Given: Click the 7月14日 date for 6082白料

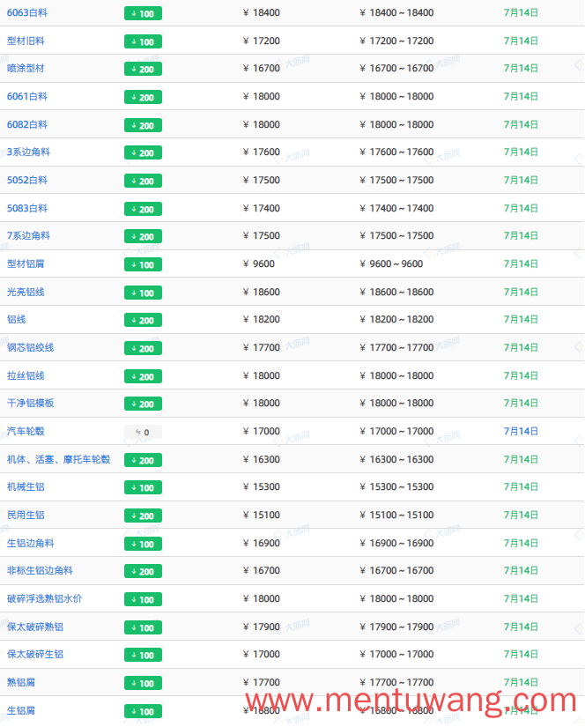Looking at the screenshot, I should coord(521,125).
